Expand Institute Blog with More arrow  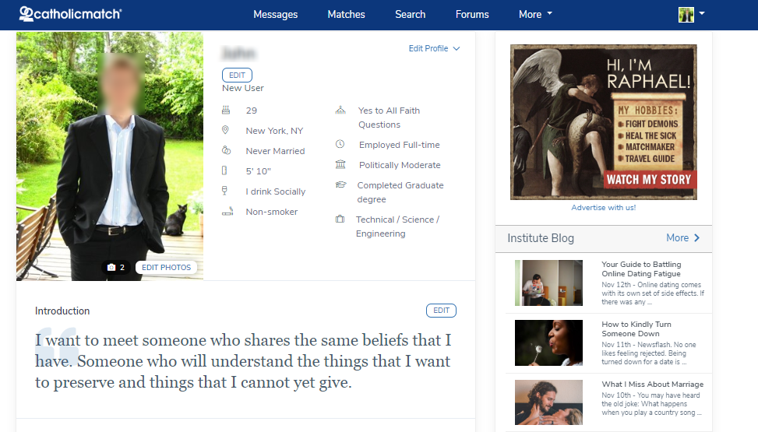(x=683, y=238)
